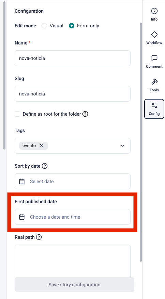Expand the Tags dropdown chevron
The height and width of the screenshot is (299, 165).
point(123,146)
